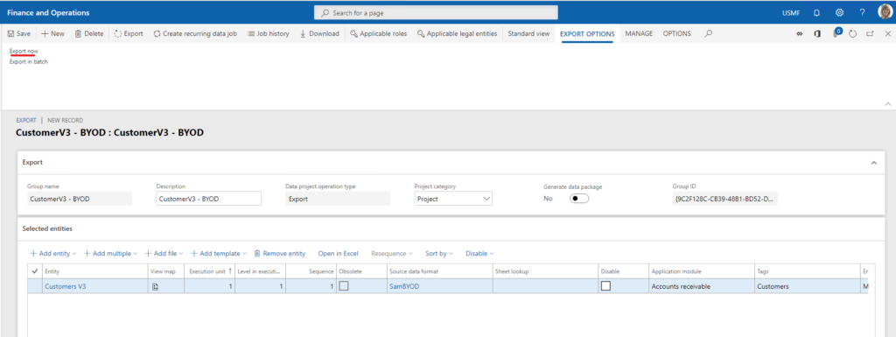Click the Finance and Operations title

pyautogui.click(x=48, y=12)
